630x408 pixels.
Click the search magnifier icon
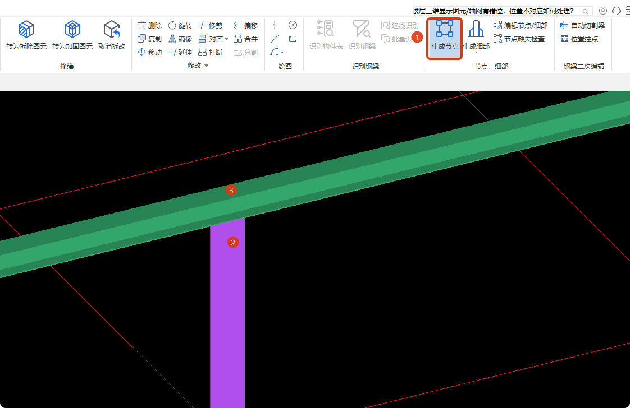pyautogui.click(x=586, y=11)
